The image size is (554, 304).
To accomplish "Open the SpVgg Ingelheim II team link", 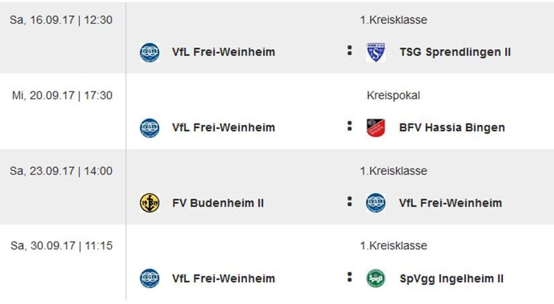I will pyautogui.click(x=451, y=278).
